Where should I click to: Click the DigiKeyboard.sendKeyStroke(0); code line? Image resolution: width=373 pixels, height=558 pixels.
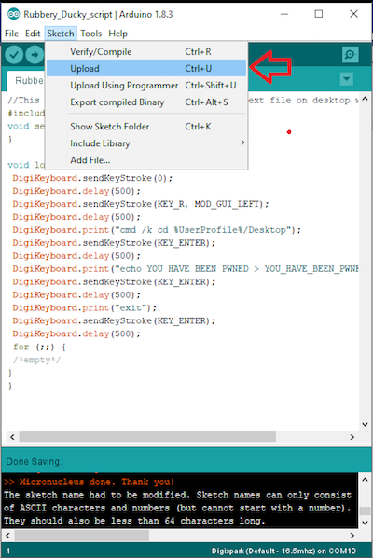(x=92, y=178)
